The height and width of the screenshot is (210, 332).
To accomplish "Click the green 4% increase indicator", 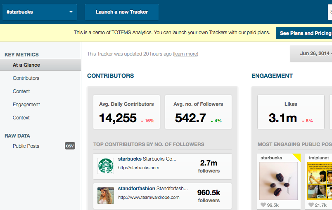I will point(216,121).
